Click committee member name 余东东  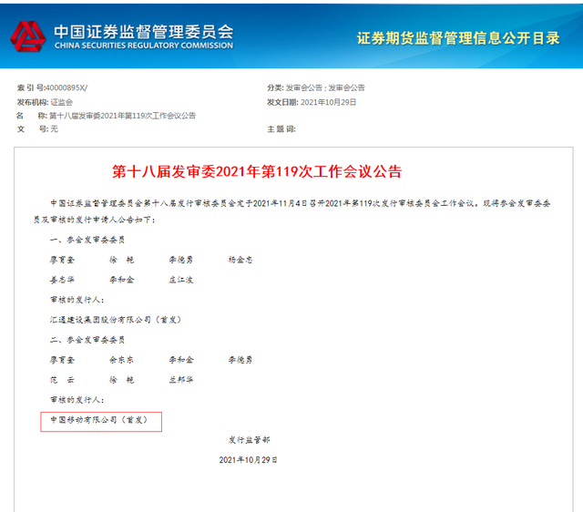122,360
